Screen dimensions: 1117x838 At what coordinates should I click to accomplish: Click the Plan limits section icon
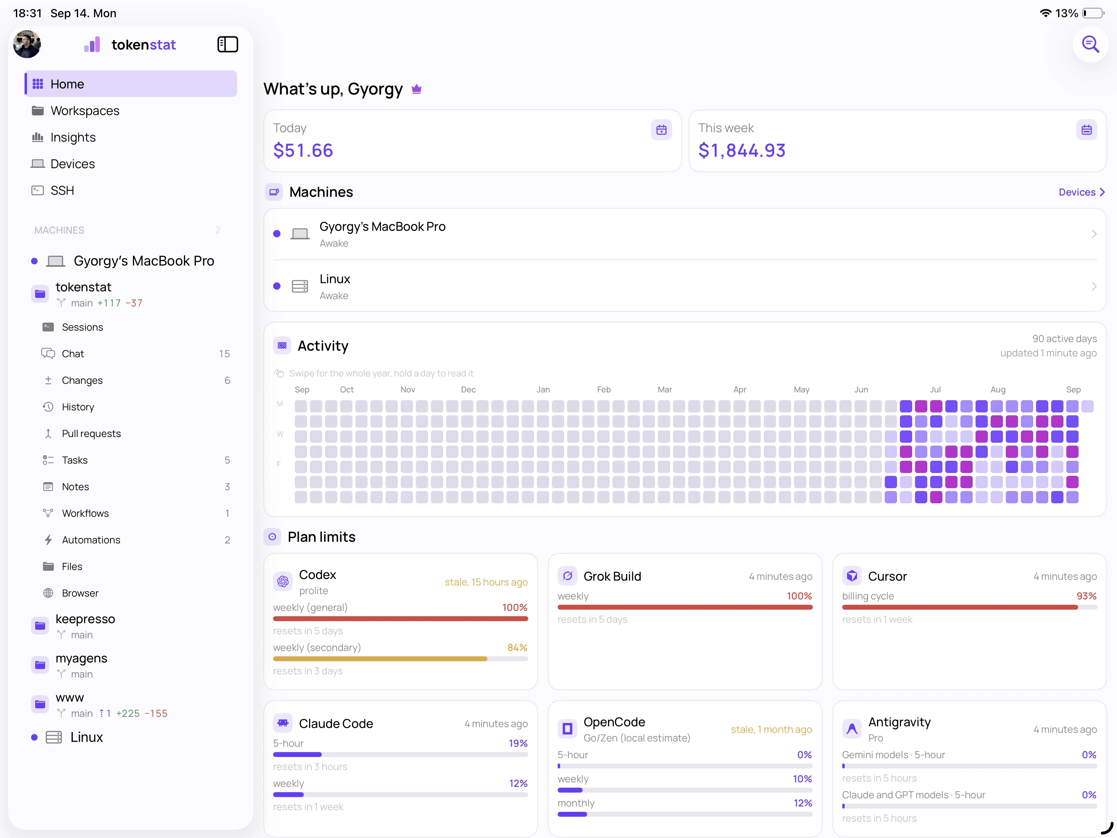click(x=272, y=537)
